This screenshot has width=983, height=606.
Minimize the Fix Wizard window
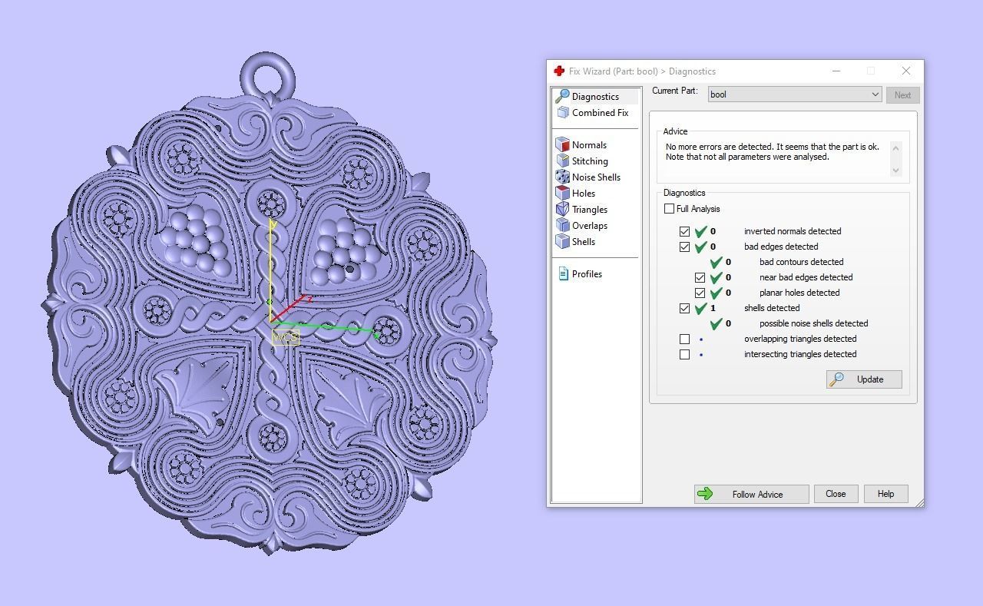836,71
